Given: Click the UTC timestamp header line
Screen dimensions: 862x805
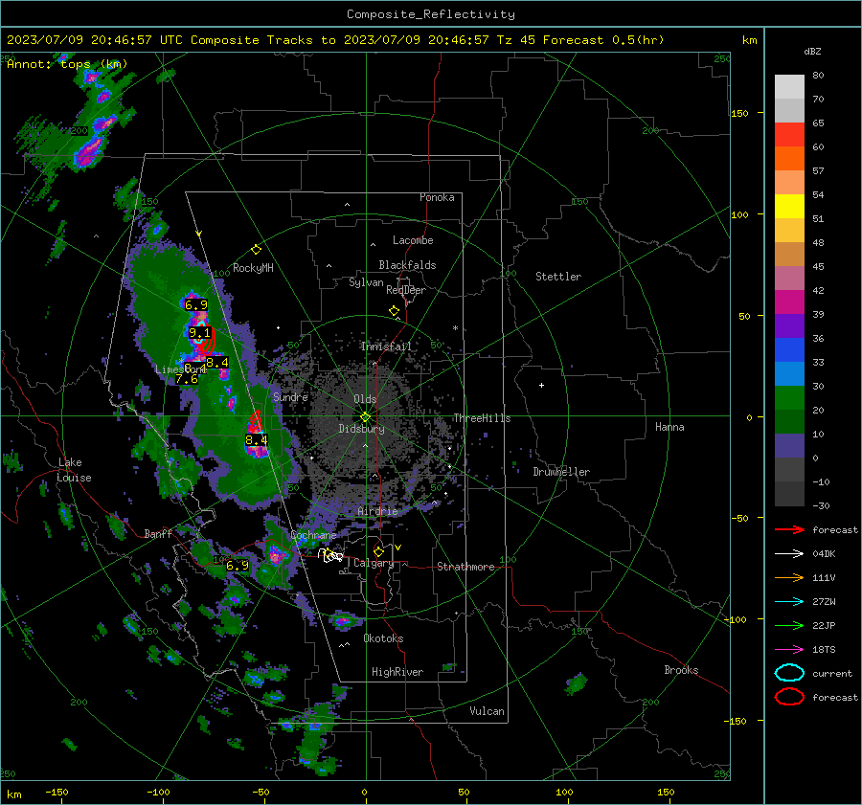Looking at the screenshot, I should click(335, 40).
